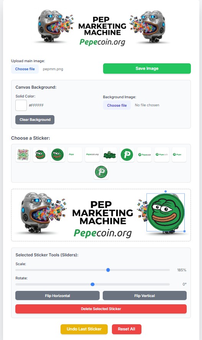Viewport: 202px width, 340px height.
Task: Choose file for background image
Action: [117, 105]
